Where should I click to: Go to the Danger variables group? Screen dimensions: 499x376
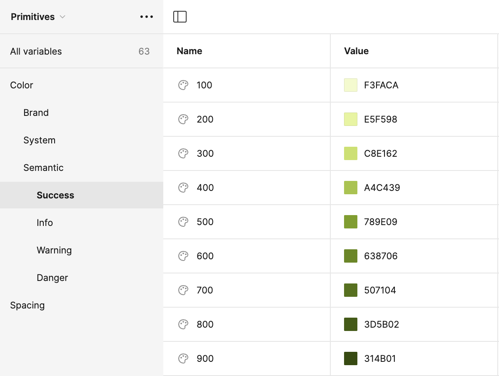point(52,278)
